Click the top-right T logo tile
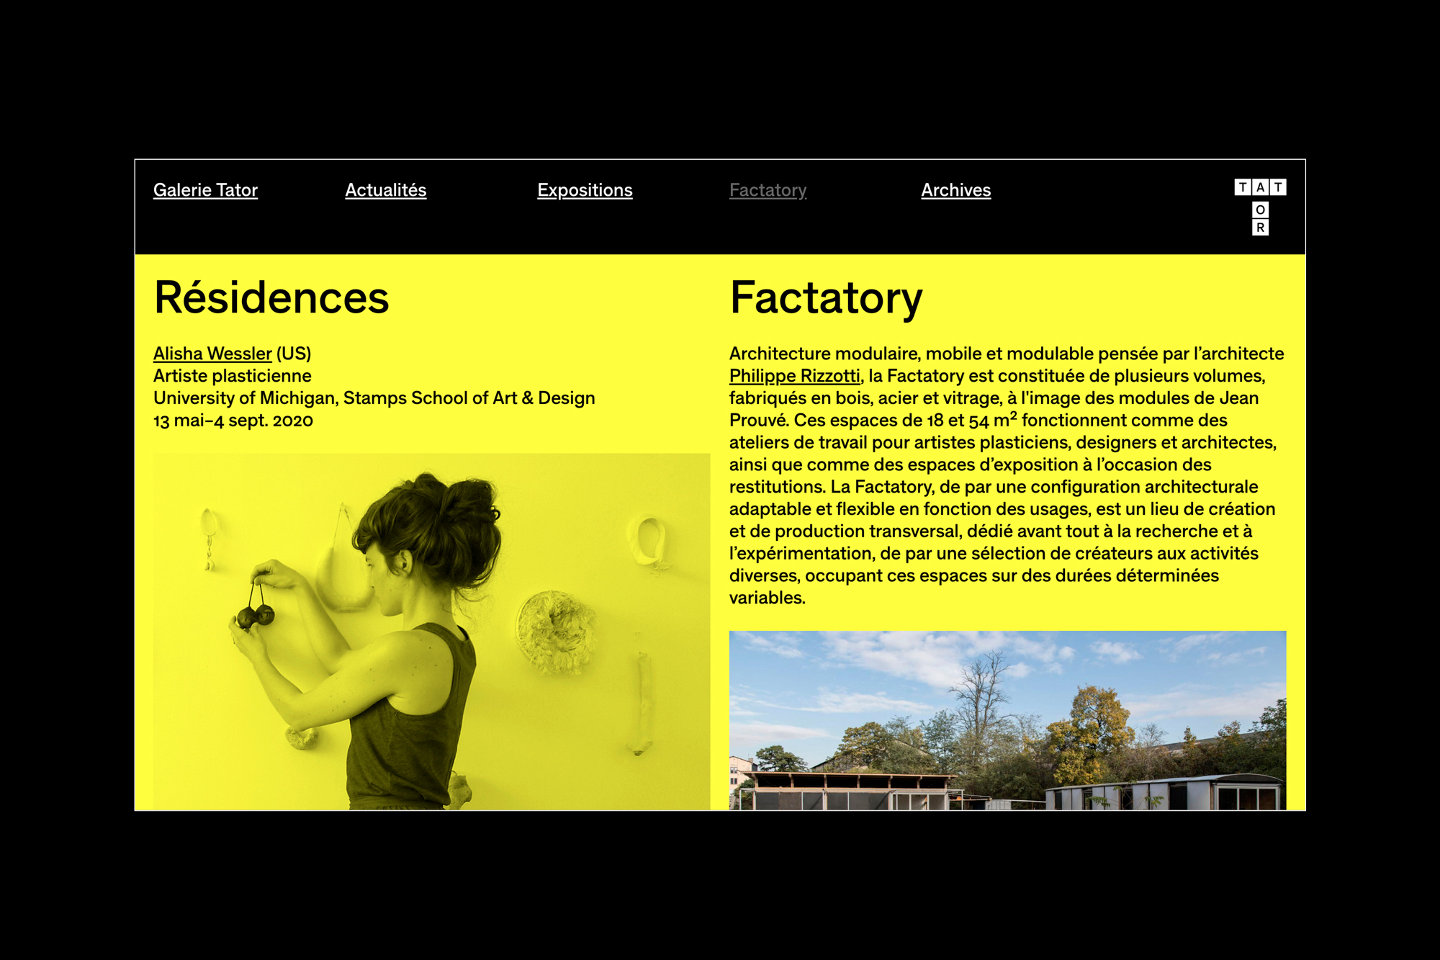 (1278, 187)
